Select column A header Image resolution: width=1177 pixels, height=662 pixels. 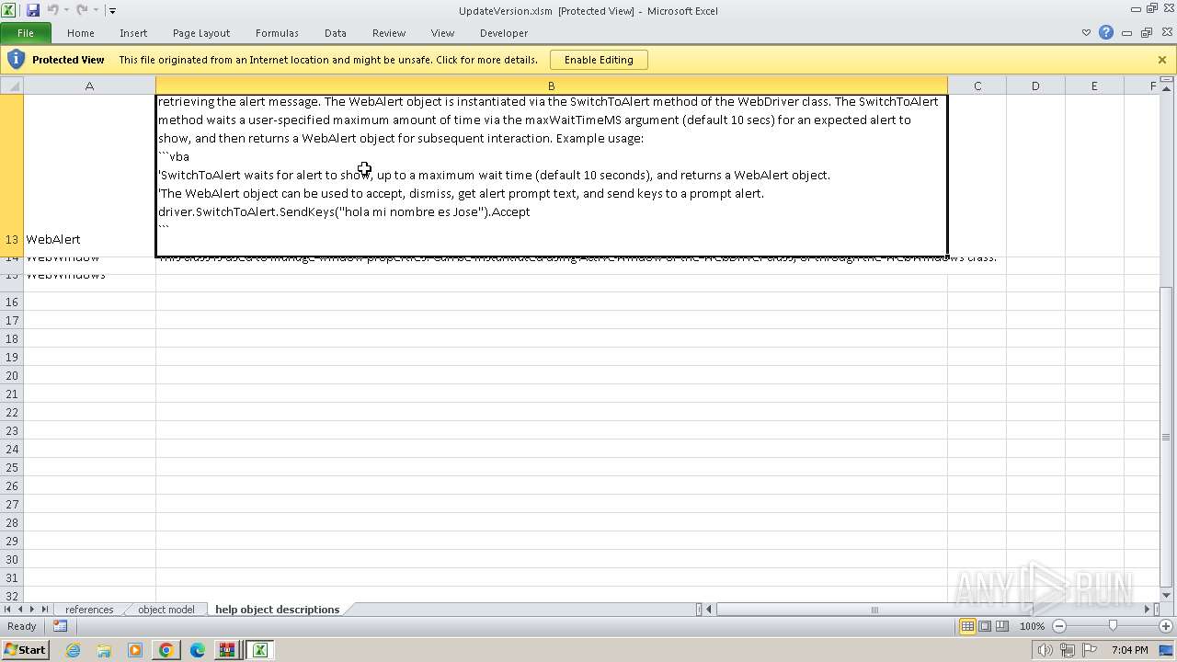[x=89, y=86]
